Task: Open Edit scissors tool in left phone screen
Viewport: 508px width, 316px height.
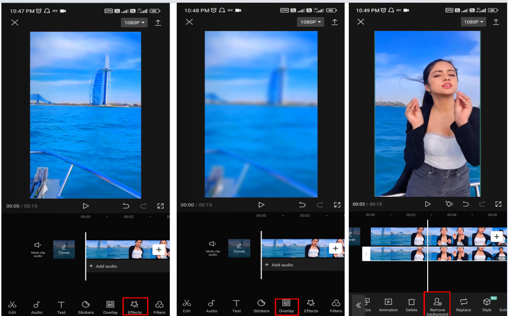Action: coord(12,307)
